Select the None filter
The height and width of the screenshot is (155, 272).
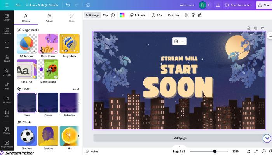27,103
